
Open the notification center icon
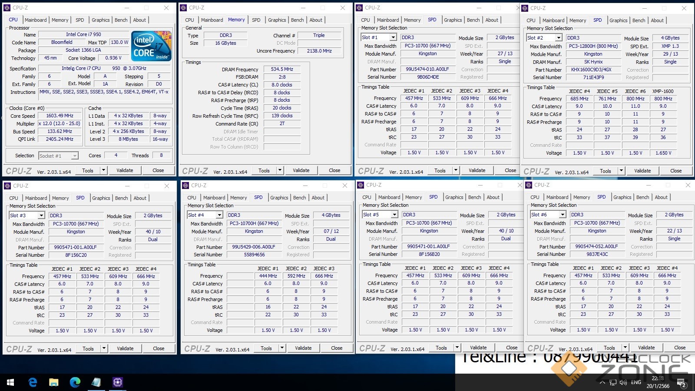point(682,384)
